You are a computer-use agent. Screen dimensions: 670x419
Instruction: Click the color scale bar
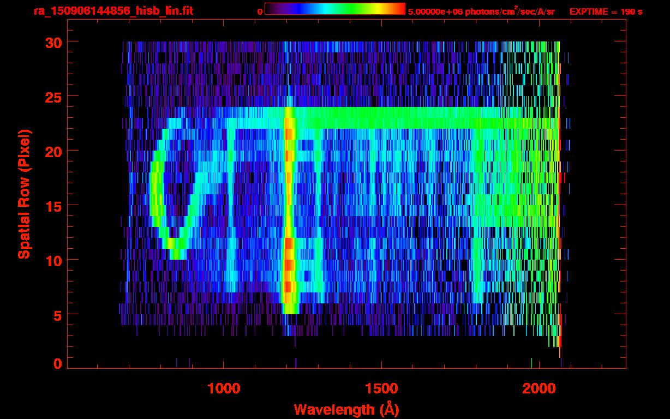[335, 9]
